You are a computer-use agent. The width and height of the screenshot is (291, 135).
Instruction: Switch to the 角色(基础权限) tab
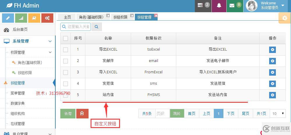(x=91, y=17)
